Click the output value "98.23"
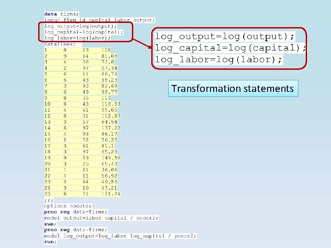 [x=109, y=80]
